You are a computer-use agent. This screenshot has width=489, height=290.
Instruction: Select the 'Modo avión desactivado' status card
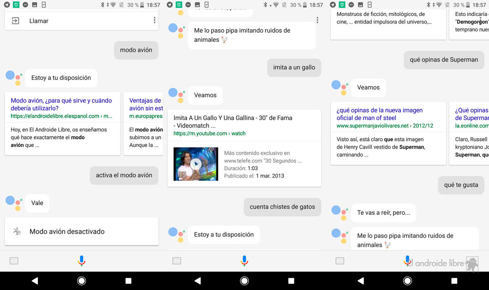tap(81, 231)
